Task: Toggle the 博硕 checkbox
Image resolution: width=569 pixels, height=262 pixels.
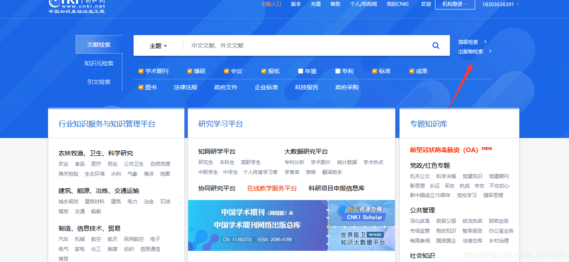Action: (190, 71)
